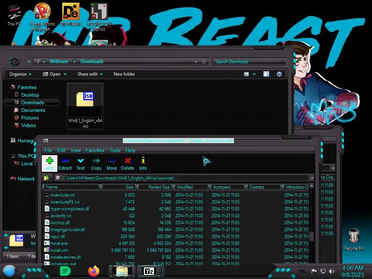Select Peggle World of Warcraft desktop shortcut

[x=42, y=17]
